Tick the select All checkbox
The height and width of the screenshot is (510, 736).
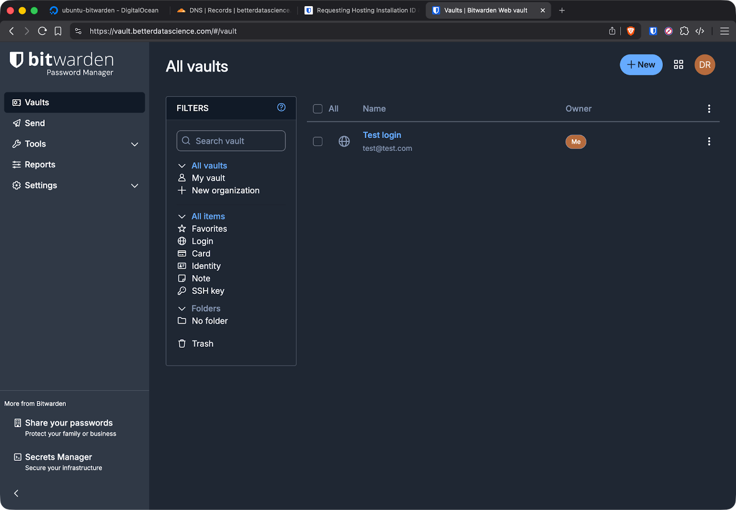317,109
